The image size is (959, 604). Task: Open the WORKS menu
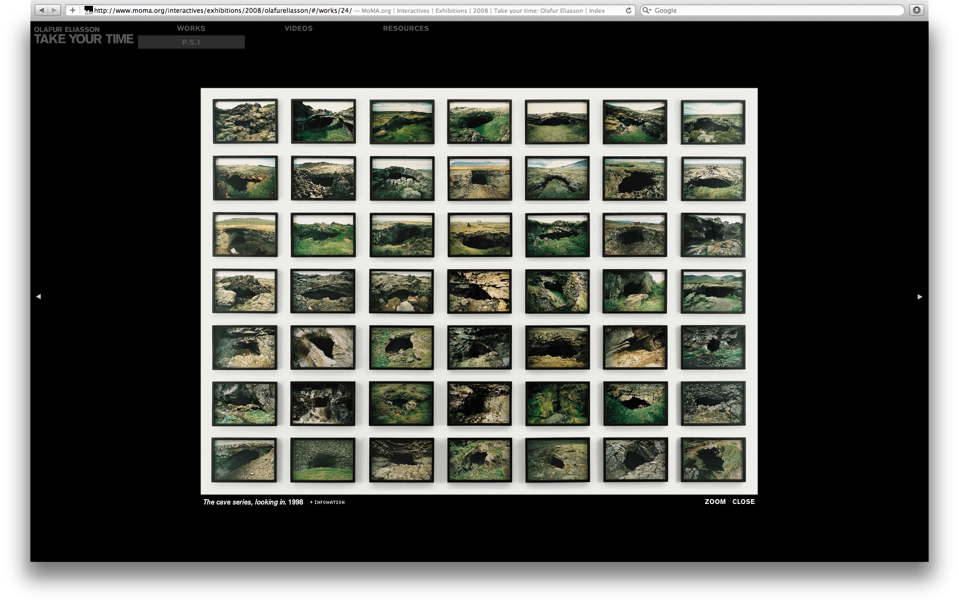(191, 28)
